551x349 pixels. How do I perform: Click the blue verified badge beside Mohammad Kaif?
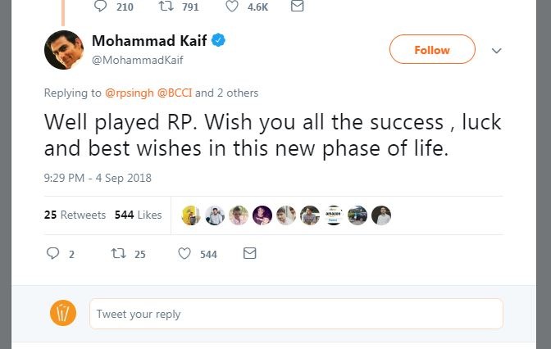coord(218,40)
